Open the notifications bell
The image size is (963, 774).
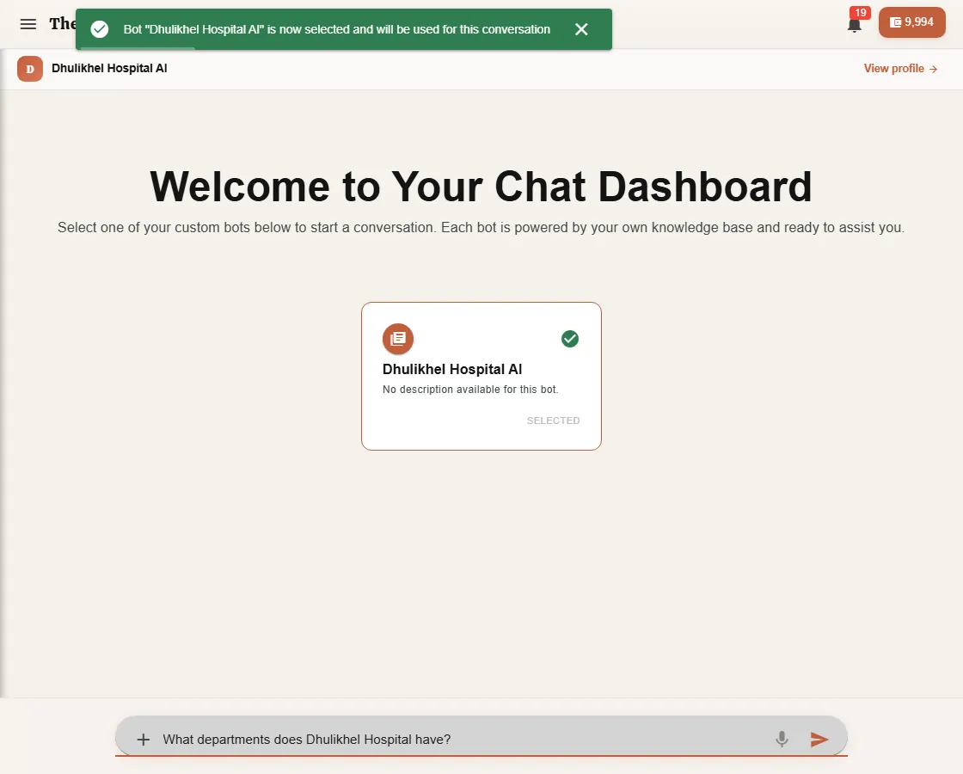(854, 26)
